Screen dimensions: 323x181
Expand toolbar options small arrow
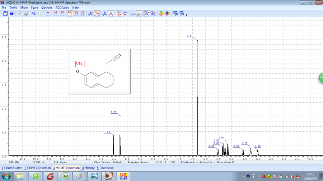187,15
